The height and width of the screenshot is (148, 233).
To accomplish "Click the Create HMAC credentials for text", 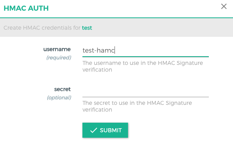I will (42, 28).
